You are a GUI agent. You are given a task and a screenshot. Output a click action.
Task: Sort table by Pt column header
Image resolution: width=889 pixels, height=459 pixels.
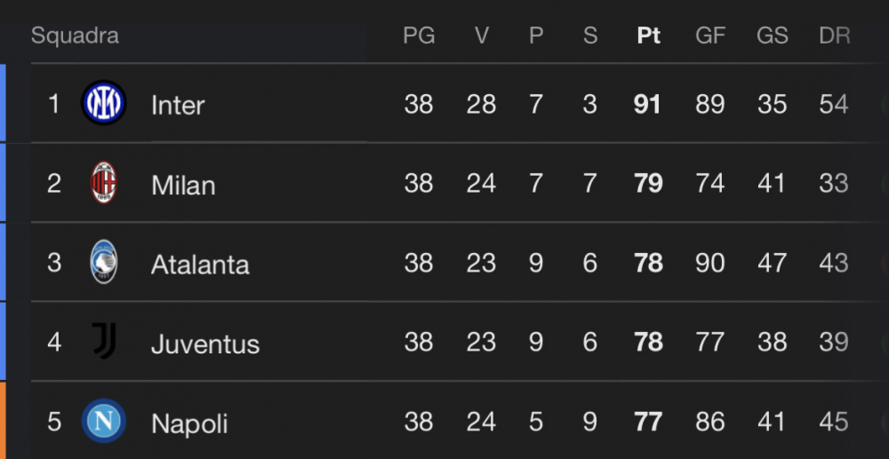click(x=649, y=36)
